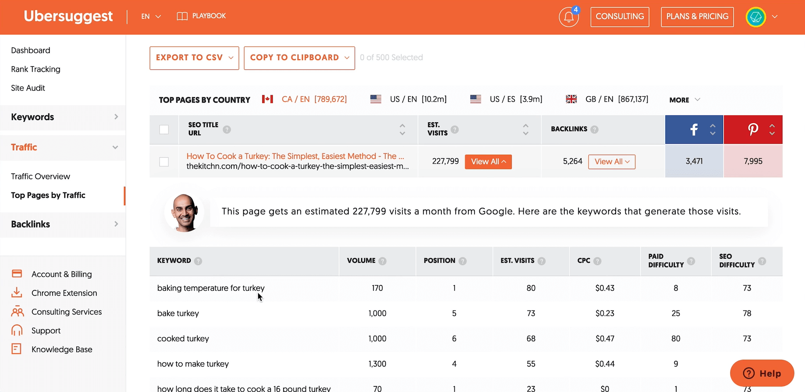The height and width of the screenshot is (392, 805).
Task: Check the box for the turkey article row
Action: [164, 161]
